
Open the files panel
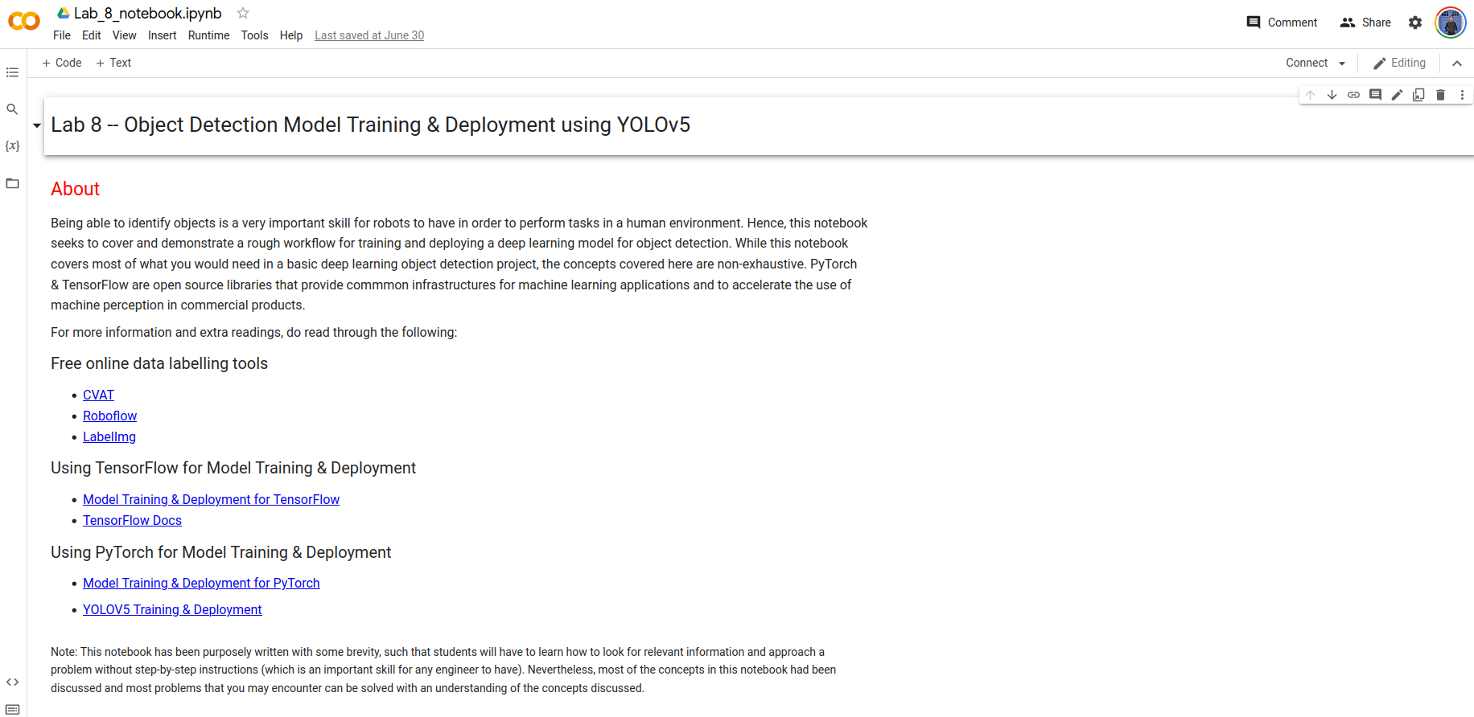point(12,183)
